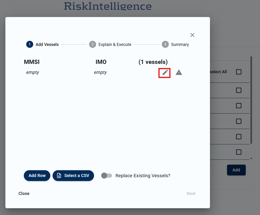Click the empty MMSI cell
This screenshot has width=260, height=215.
click(33, 73)
